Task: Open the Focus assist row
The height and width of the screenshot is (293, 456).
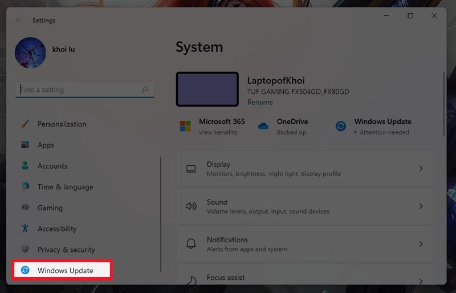Action: [305, 274]
